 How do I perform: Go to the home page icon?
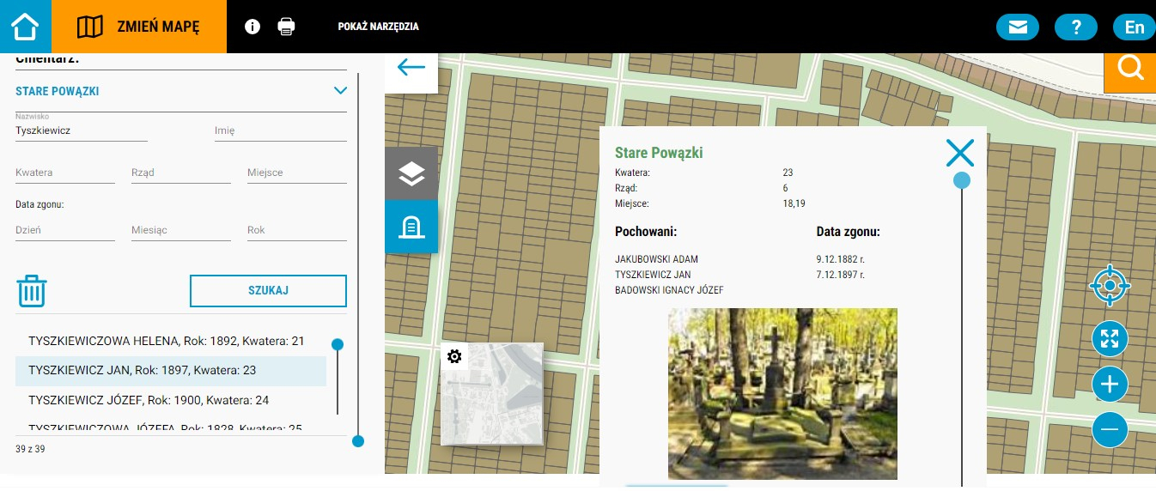pos(25,27)
